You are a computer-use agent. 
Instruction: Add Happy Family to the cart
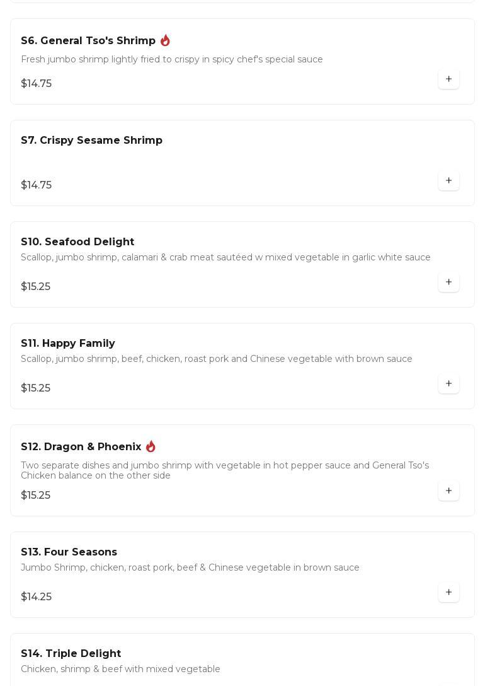[448, 384]
